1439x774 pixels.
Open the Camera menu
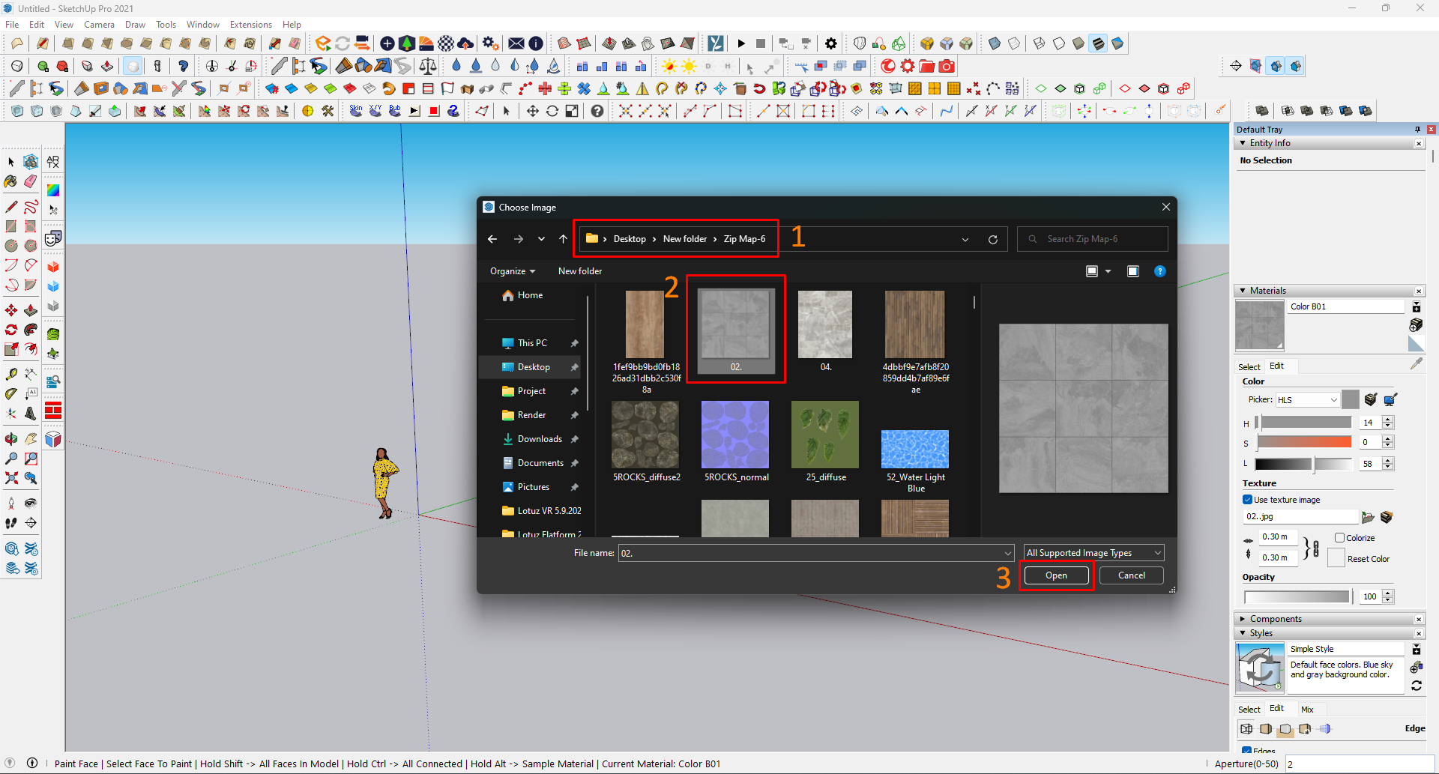(x=99, y=25)
